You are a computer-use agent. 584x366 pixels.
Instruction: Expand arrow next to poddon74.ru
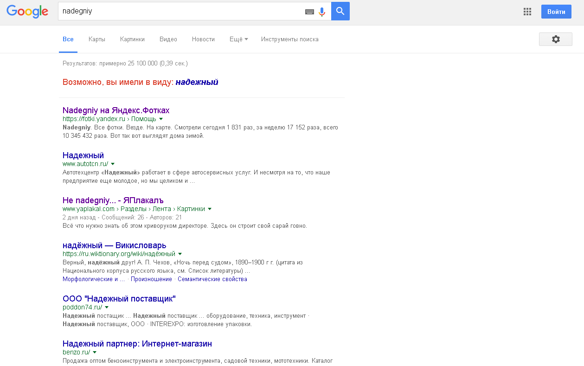[x=107, y=307]
